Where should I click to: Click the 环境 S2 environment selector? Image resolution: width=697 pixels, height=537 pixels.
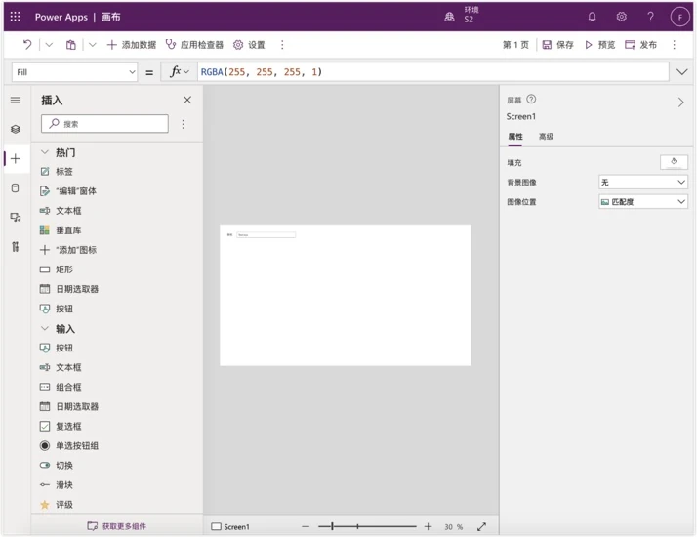click(462, 15)
